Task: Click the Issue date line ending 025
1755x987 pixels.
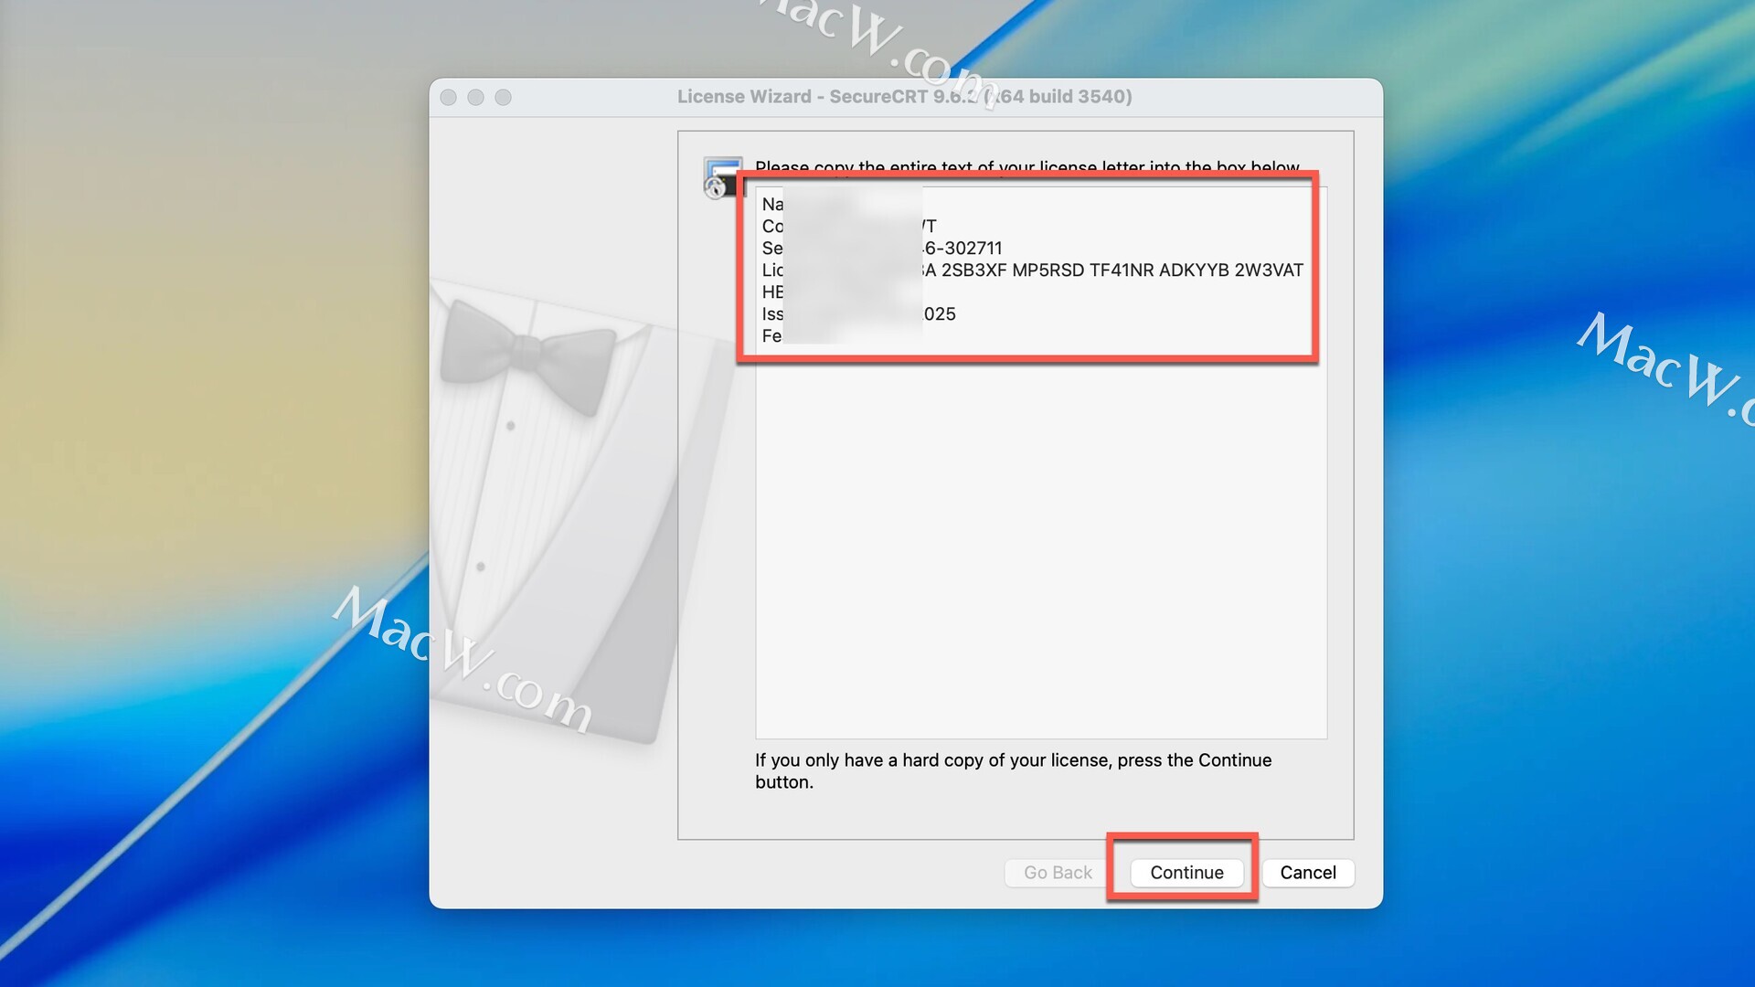Action: point(939,314)
